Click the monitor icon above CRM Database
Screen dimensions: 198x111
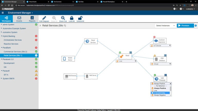pos(165,55)
